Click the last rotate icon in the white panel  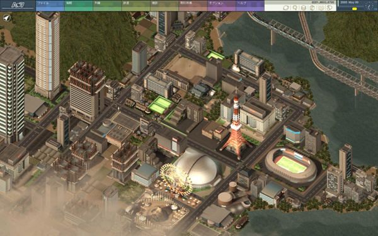click(x=329, y=8)
